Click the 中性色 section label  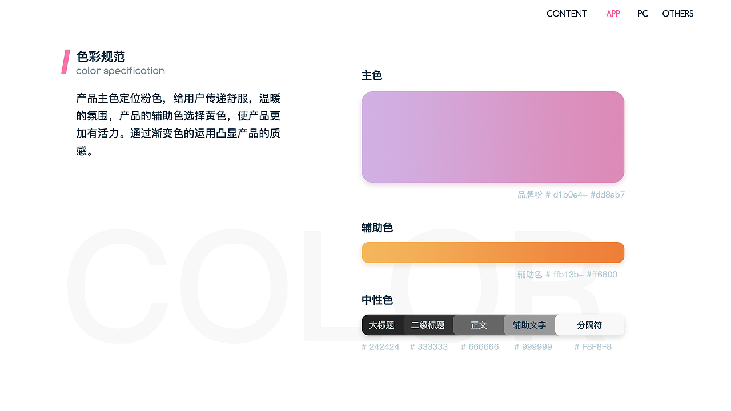[x=377, y=300]
